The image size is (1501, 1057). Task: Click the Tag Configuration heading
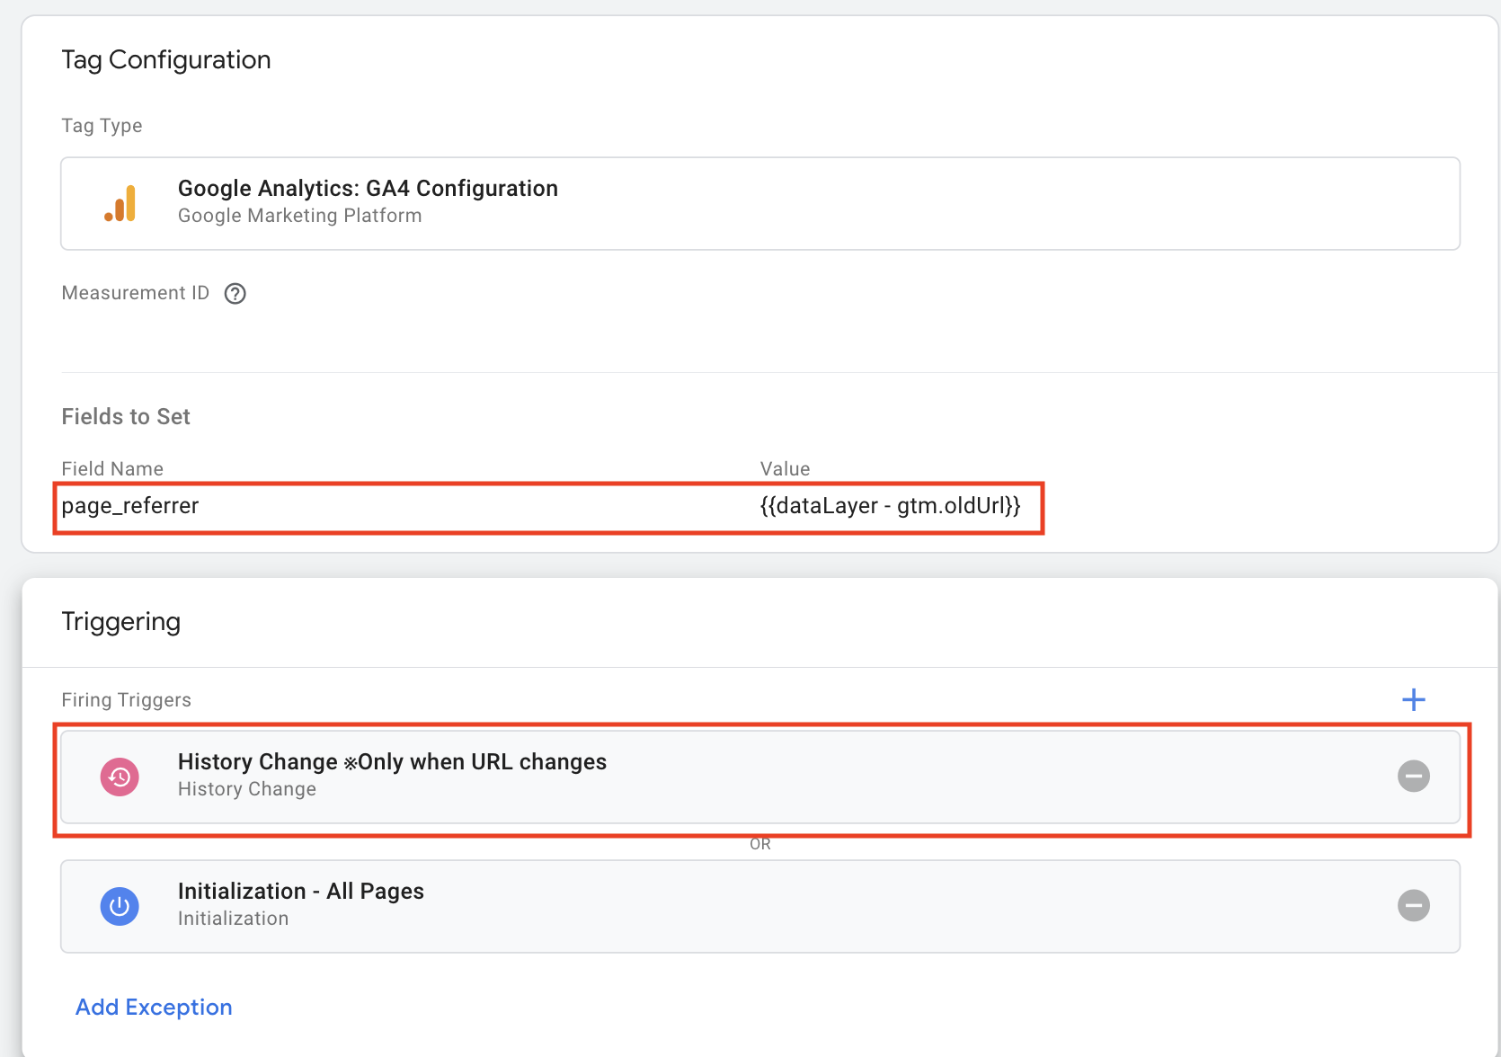166,60
